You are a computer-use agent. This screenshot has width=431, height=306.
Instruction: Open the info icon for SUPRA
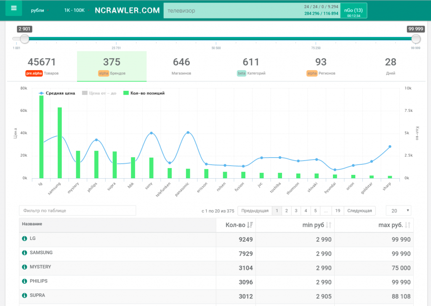[24, 295]
